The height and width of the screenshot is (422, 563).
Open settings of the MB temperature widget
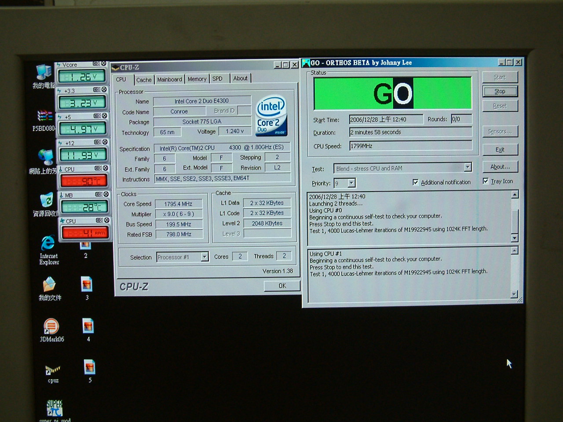pos(99,194)
